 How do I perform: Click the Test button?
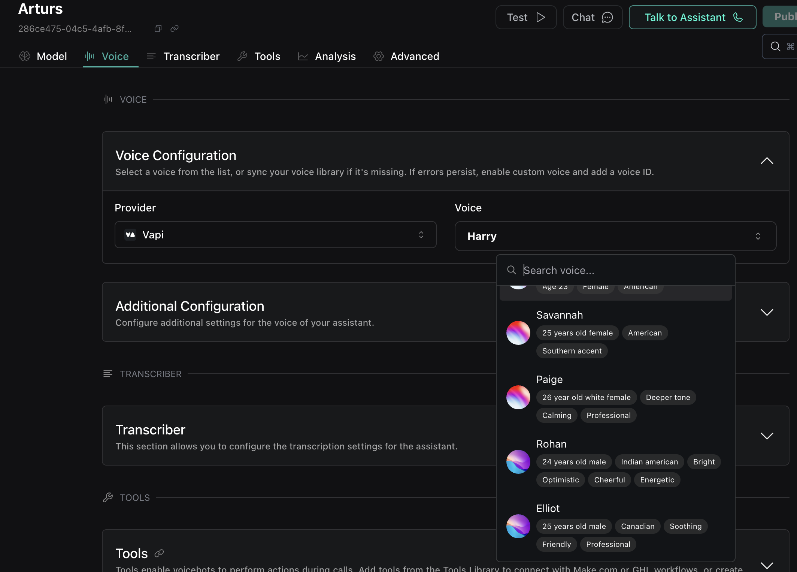point(525,17)
